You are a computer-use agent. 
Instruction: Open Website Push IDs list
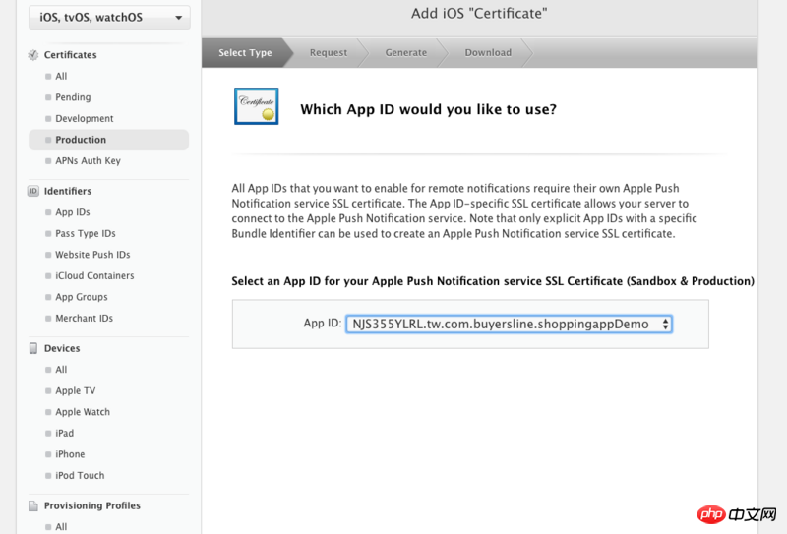[92, 255]
